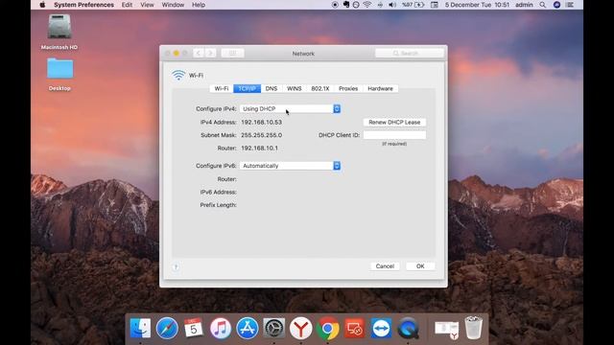Confirm settings with the OK button
This screenshot has width=614, height=345.
coord(420,266)
